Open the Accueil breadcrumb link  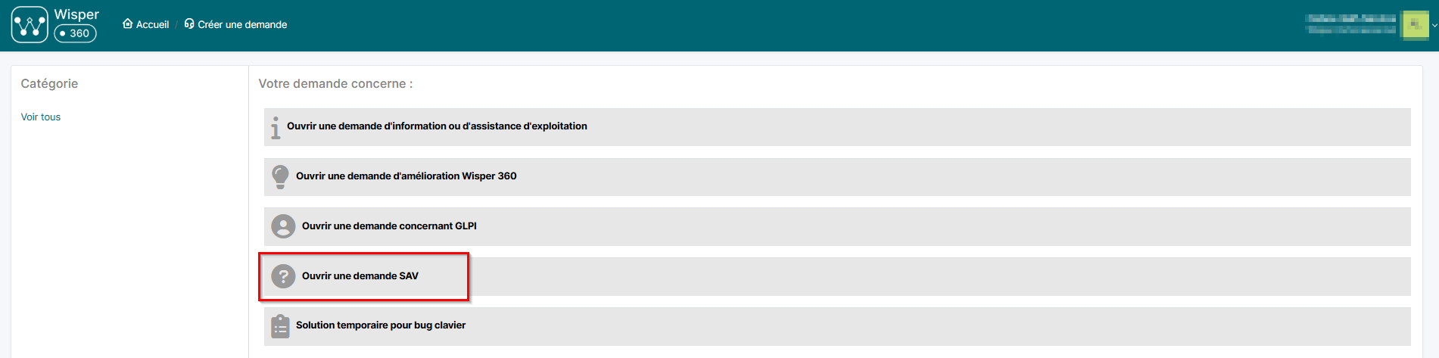152,25
